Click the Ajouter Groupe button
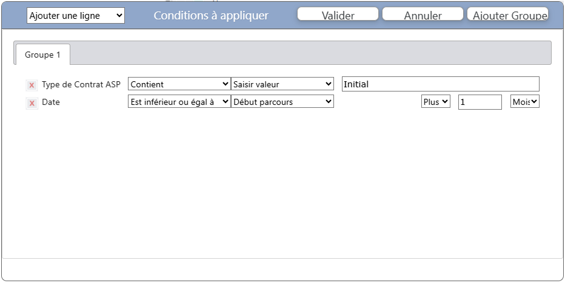The width and height of the screenshot is (565, 283). tap(508, 15)
